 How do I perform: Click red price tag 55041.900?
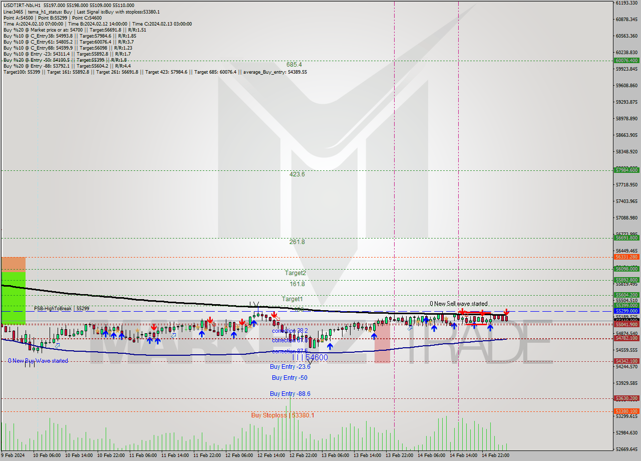(x=626, y=325)
